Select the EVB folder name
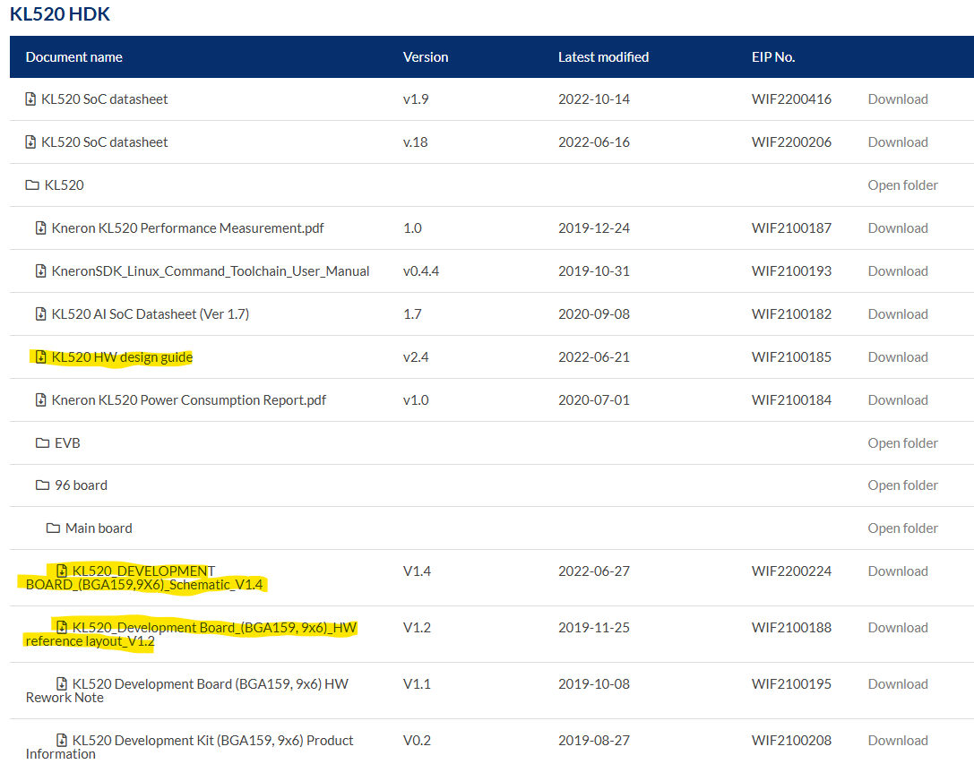Screen dimensions: 974x764 coord(67,442)
